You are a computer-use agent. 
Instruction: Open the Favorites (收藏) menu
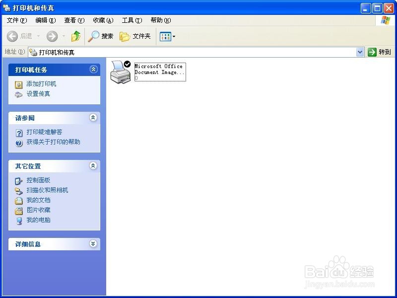[x=103, y=20]
